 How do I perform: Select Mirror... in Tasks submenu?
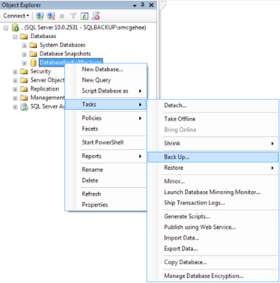(x=213, y=181)
